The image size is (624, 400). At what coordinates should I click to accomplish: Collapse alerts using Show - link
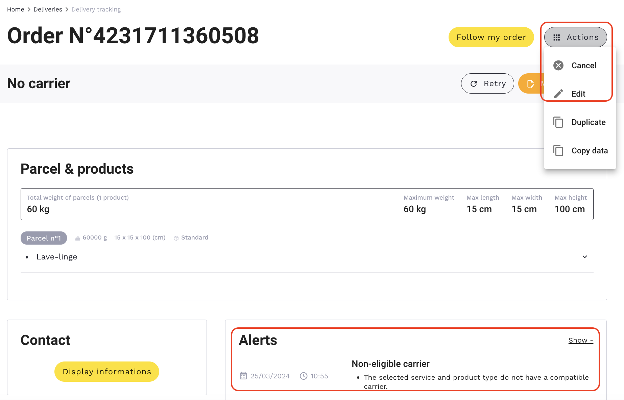(x=580, y=340)
